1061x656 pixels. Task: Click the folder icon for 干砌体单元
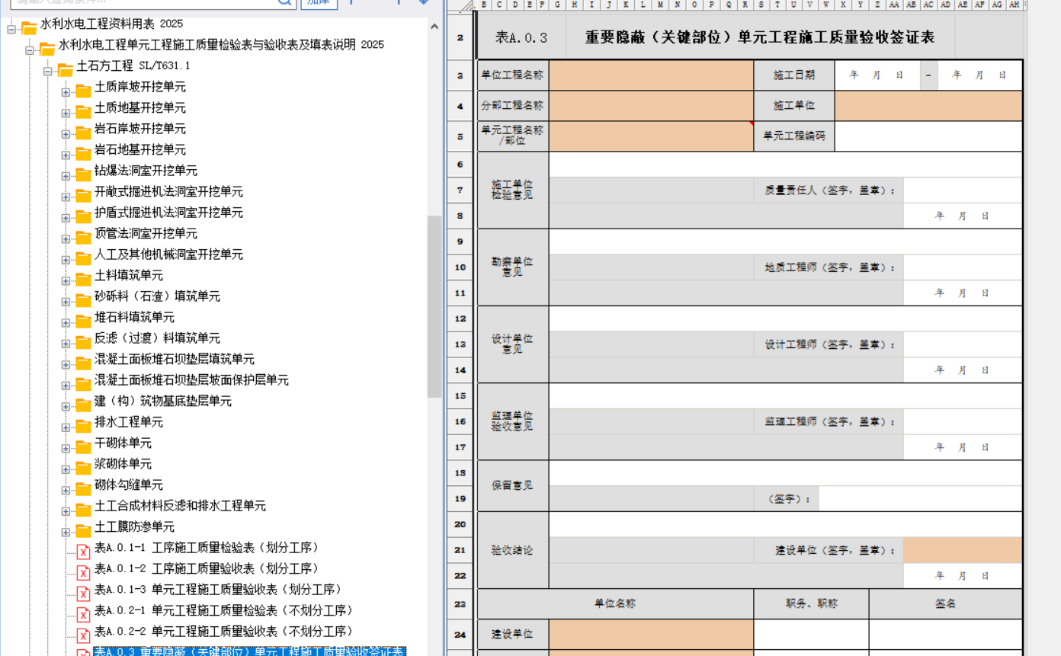(83, 447)
